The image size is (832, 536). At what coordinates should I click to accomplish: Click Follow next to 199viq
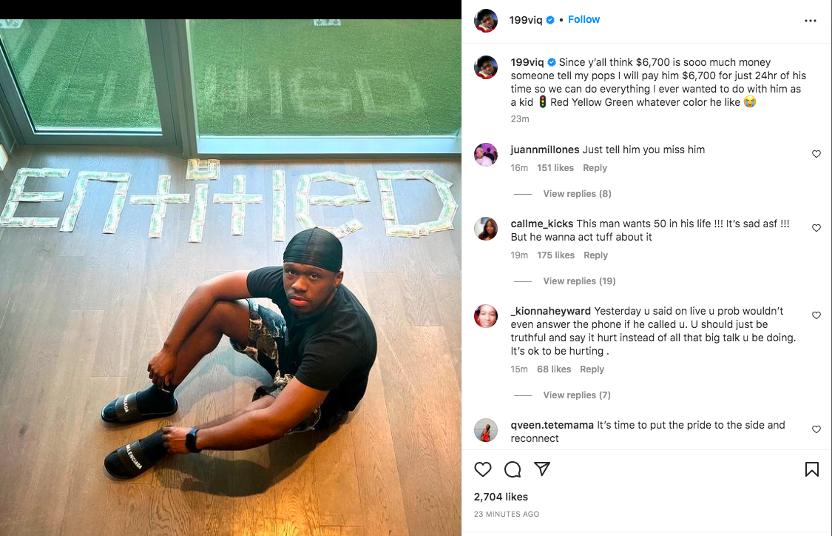[584, 19]
